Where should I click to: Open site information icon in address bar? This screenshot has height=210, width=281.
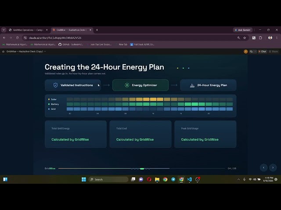pos(25,38)
